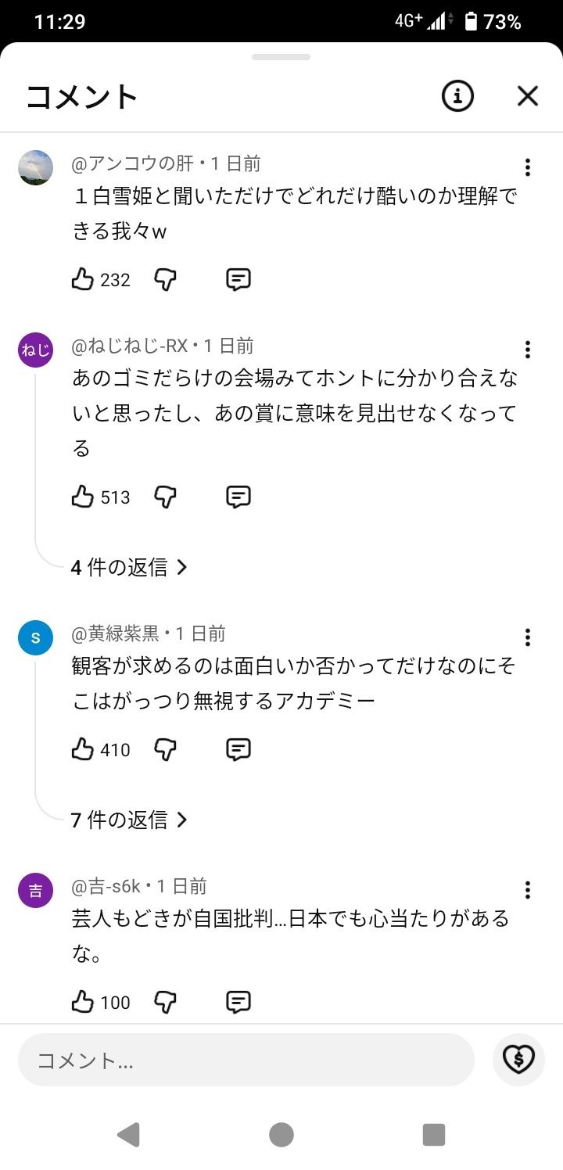Like the @ねじねじ-RX comment
Image resolution: width=563 pixels, height=1170 pixels.
tap(83, 497)
